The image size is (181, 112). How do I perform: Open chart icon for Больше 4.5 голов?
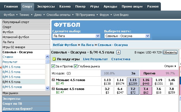point(53,88)
